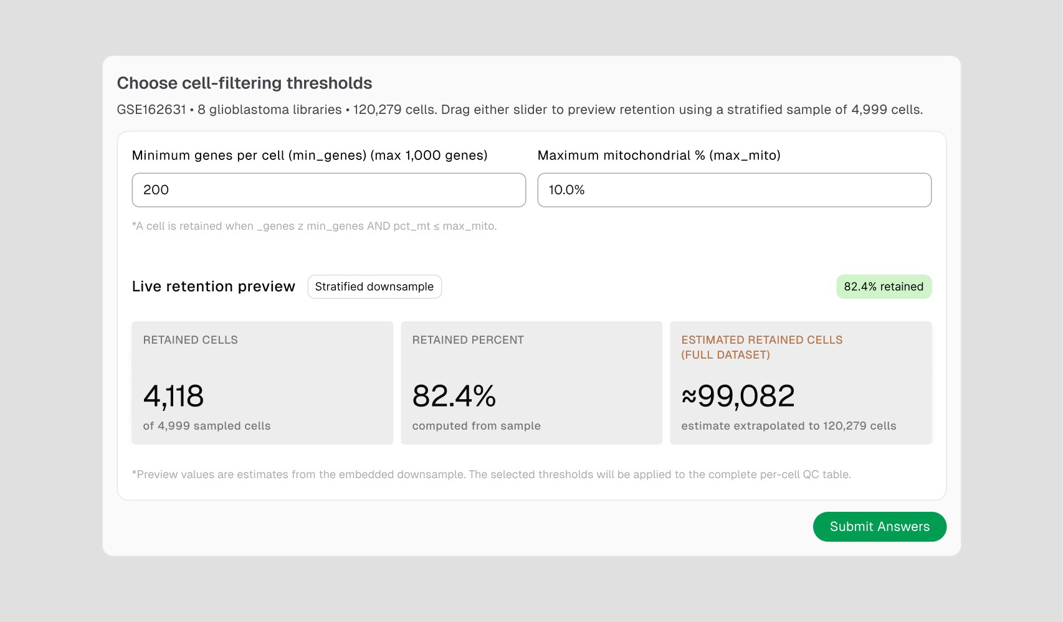Click the ≈99,082 estimated cells value
Image resolution: width=1063 pixels, height=622 pixels.
coord(738,396)
